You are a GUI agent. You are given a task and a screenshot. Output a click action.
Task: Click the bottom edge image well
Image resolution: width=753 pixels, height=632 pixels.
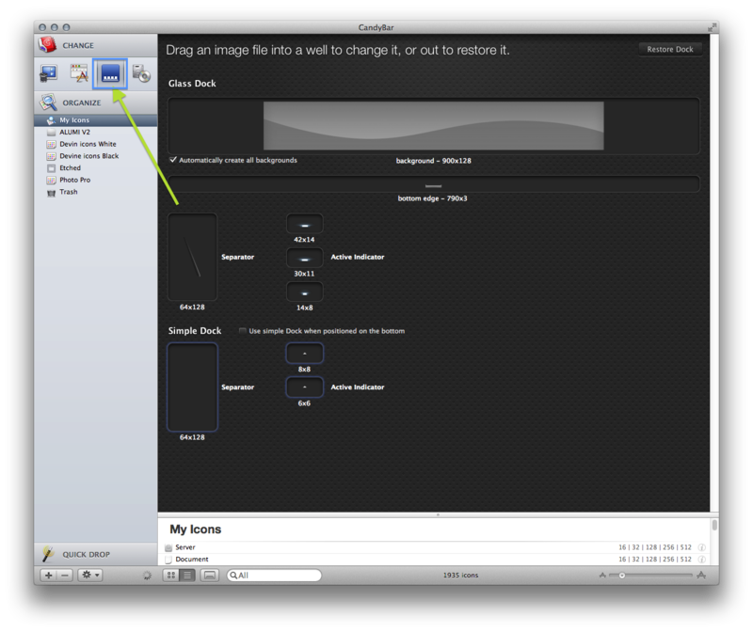click(433, 184)
